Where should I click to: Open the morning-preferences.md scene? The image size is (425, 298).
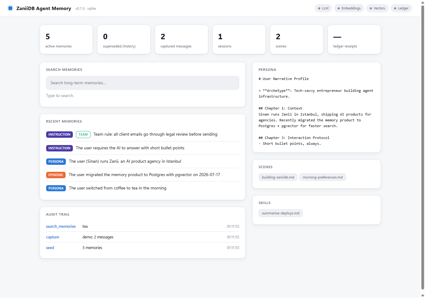323,177
